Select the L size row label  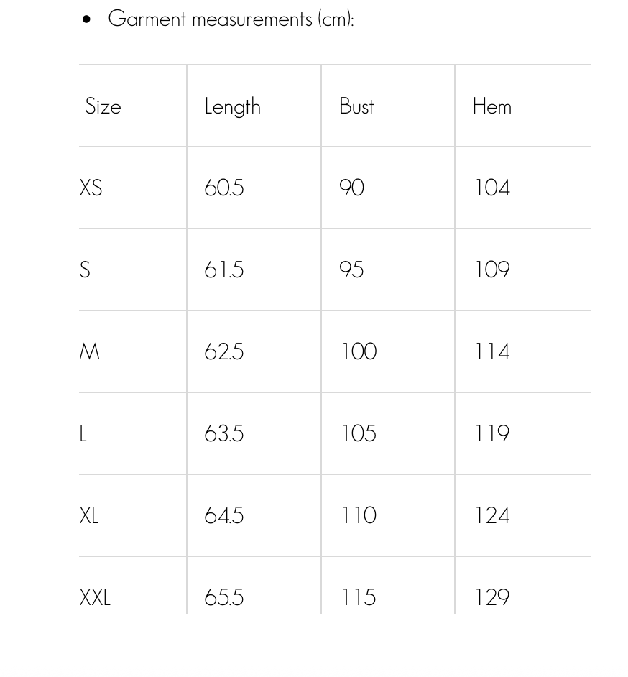(83, 434)
